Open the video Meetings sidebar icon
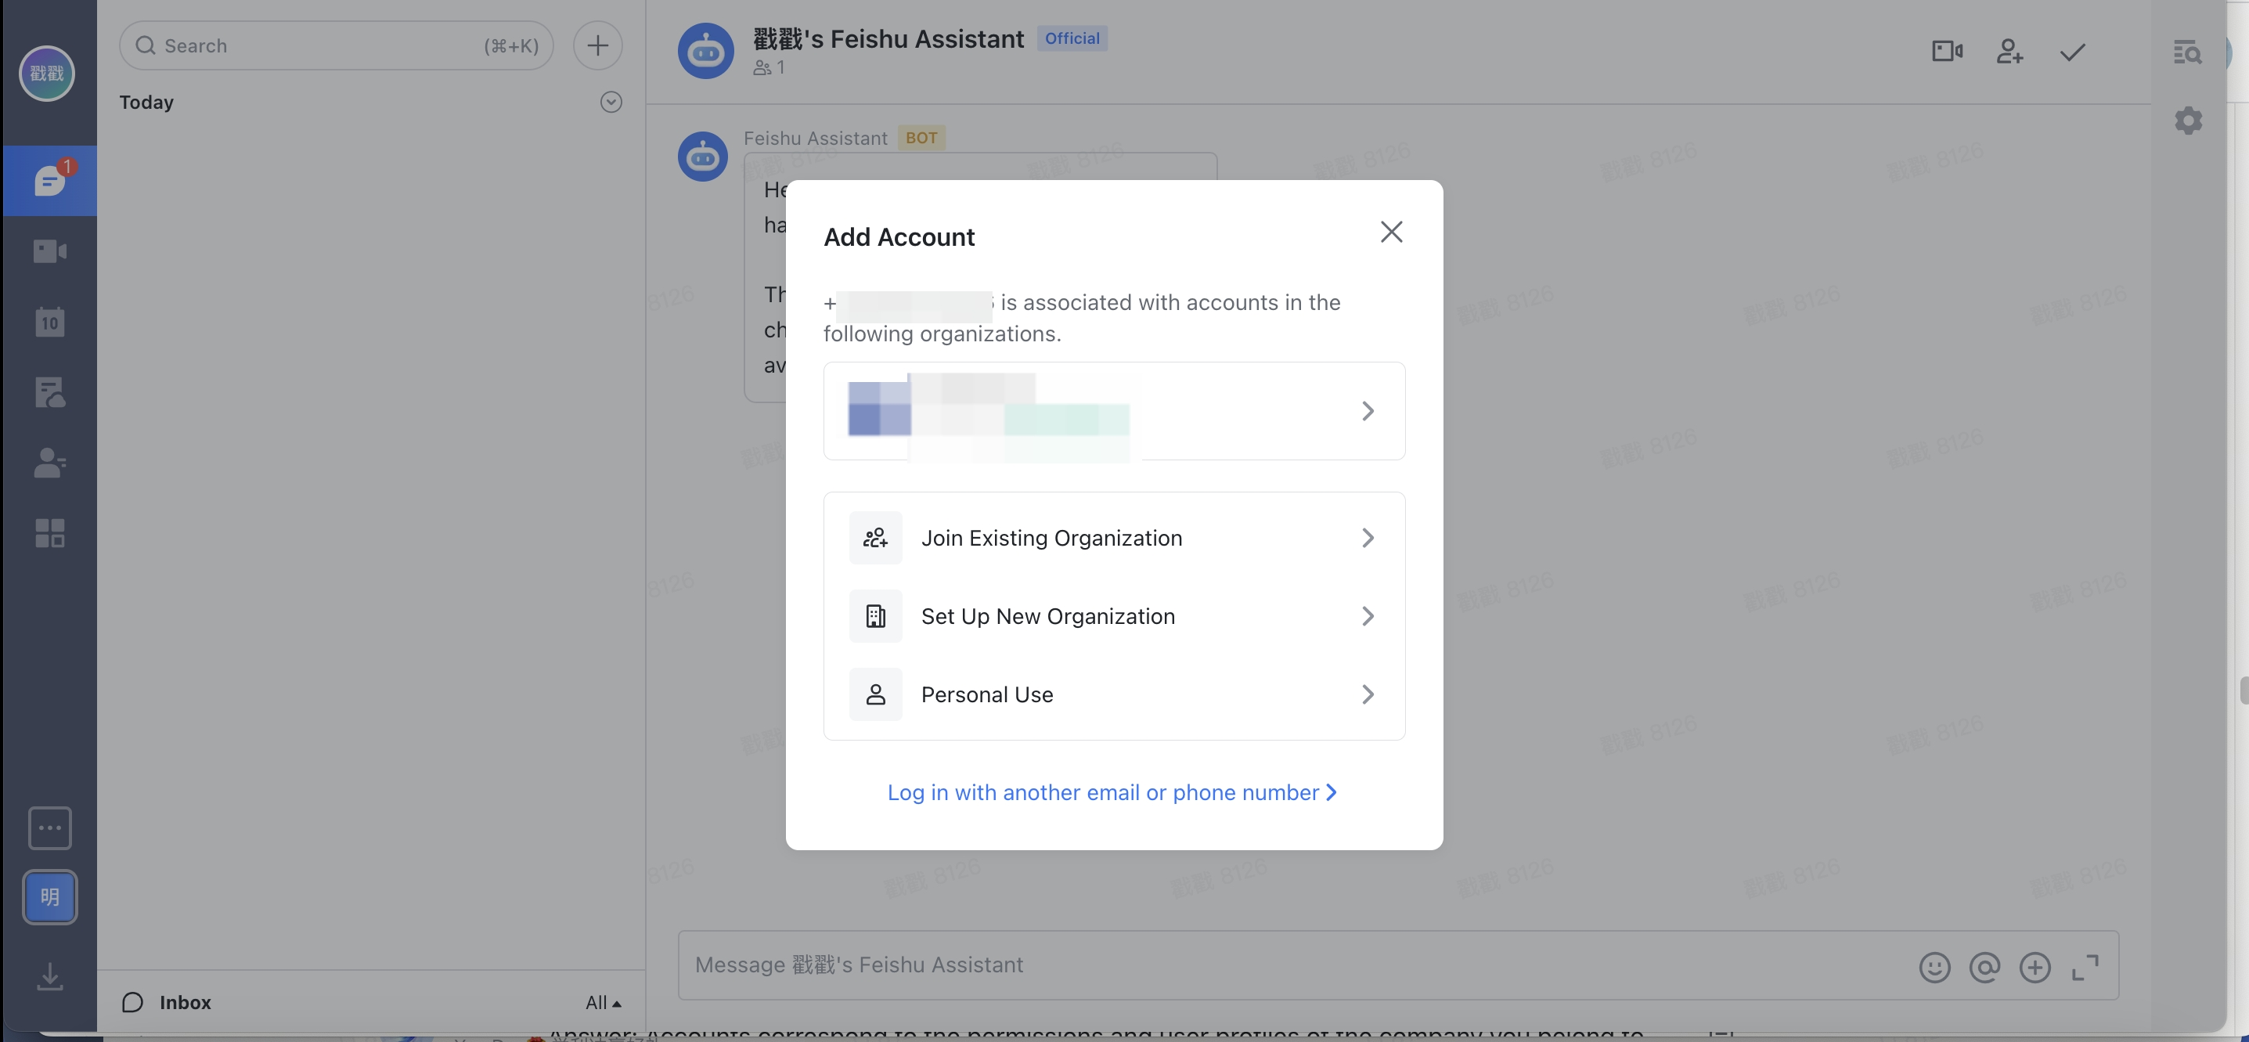Screen dimensions: 2249x1042 coord(50,251)
